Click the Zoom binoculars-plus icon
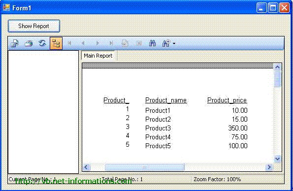This screenshot has width=293, height=191. 166,43
